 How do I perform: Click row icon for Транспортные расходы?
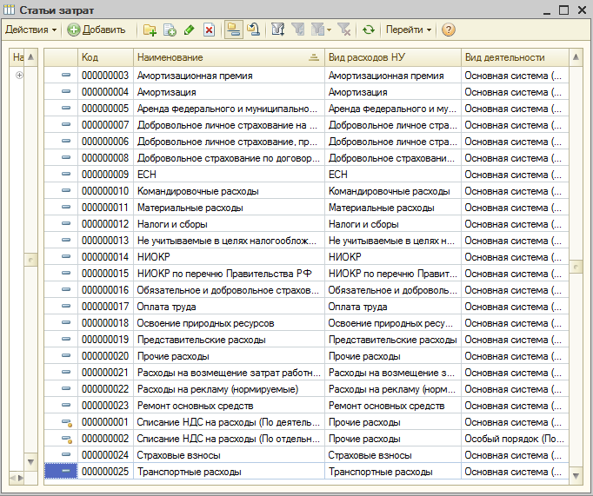click(x=66, y=471)
